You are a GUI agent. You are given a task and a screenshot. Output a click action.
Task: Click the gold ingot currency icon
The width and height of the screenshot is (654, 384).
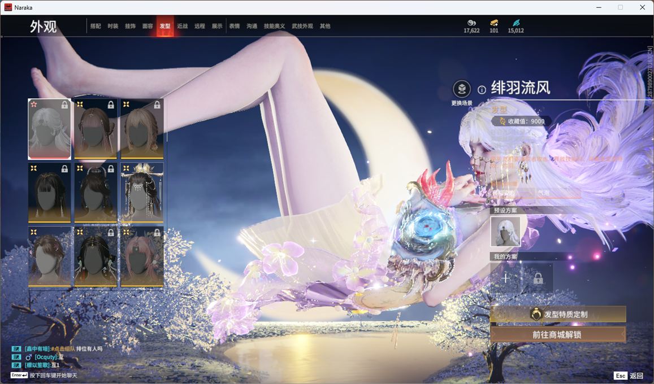tap(494, 23)
